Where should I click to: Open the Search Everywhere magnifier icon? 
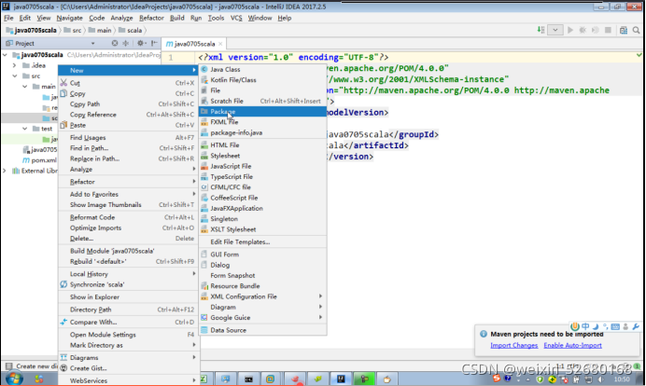pos(636,30)
